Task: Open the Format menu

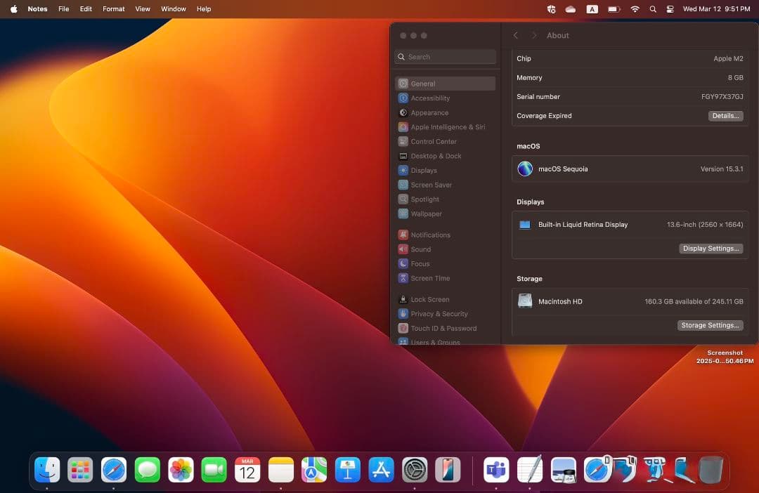Action: tap(113, 8)
